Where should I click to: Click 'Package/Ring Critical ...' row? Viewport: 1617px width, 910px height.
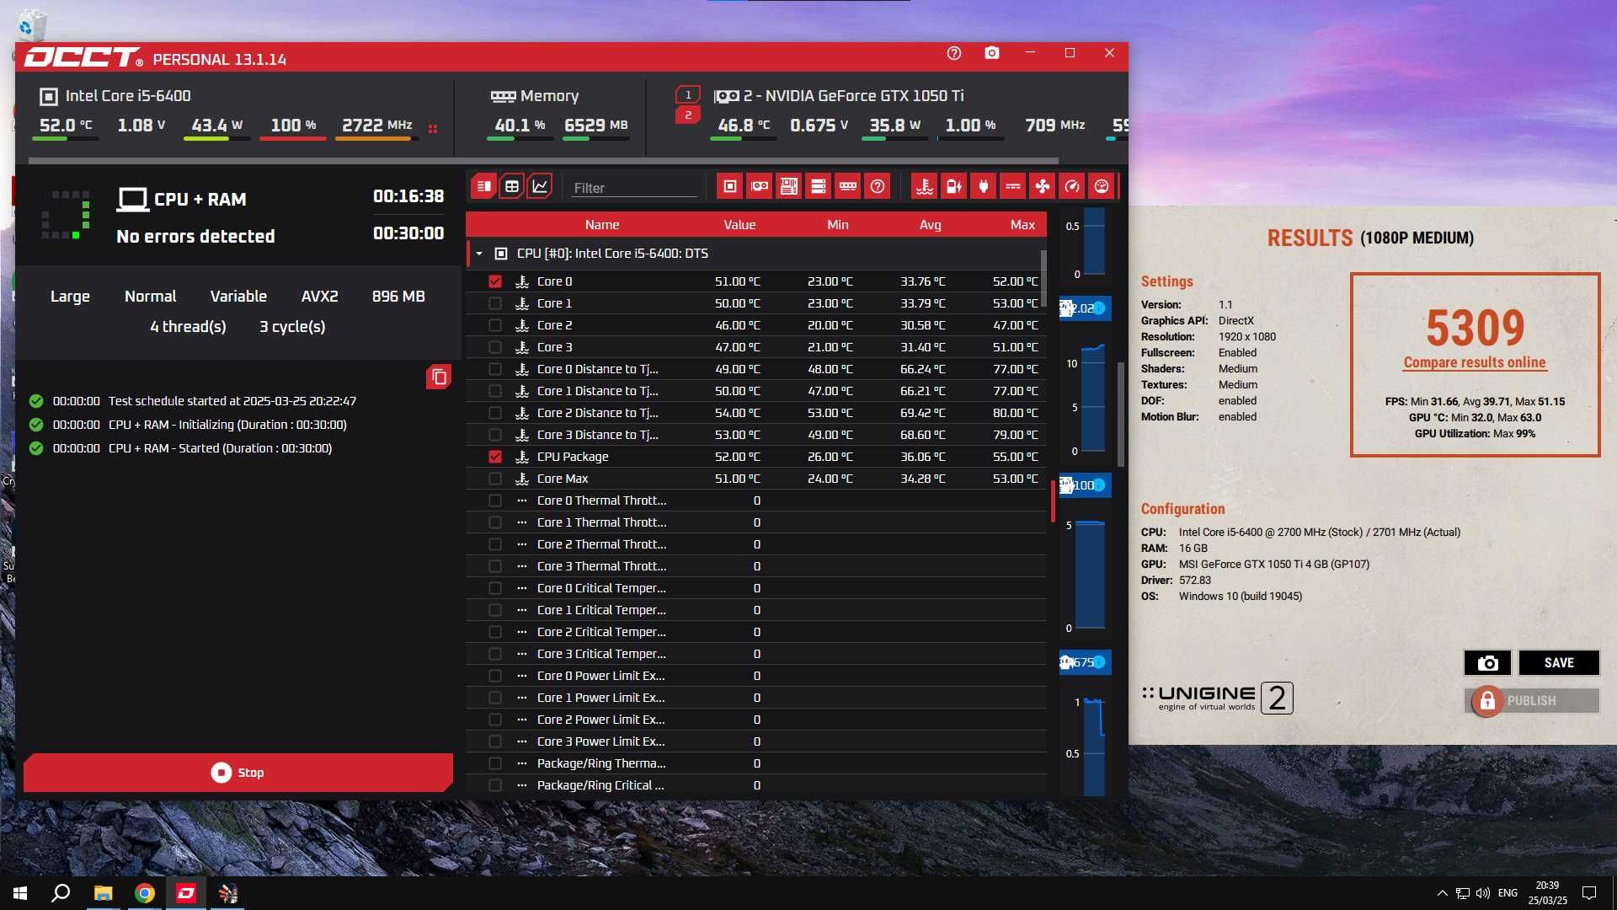[x=756, y=785]
